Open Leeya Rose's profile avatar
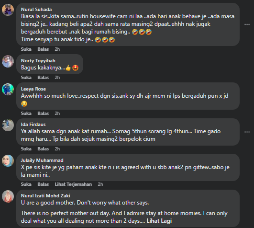The image size is (254, 228). pyautogui.click(x=8, y=90)
